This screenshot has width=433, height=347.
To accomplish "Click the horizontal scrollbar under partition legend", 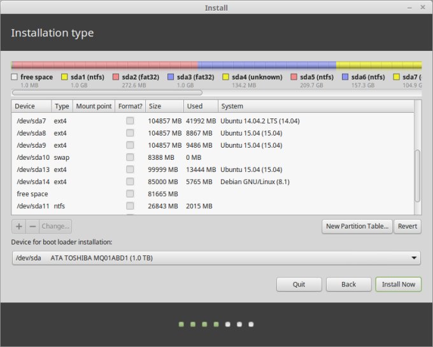I will [107, 93].
